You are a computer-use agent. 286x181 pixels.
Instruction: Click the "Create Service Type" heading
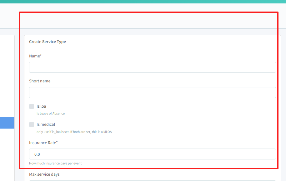click(48, 42)
